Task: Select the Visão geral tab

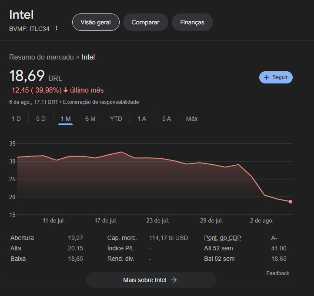Action: 96,22
